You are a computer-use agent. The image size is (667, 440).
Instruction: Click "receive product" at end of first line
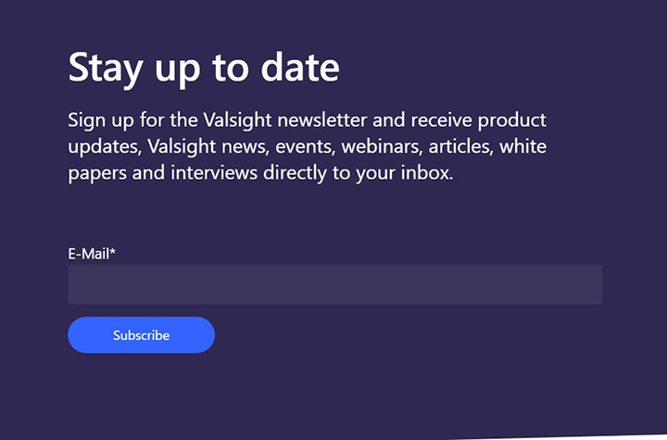(x=479, y=120)
